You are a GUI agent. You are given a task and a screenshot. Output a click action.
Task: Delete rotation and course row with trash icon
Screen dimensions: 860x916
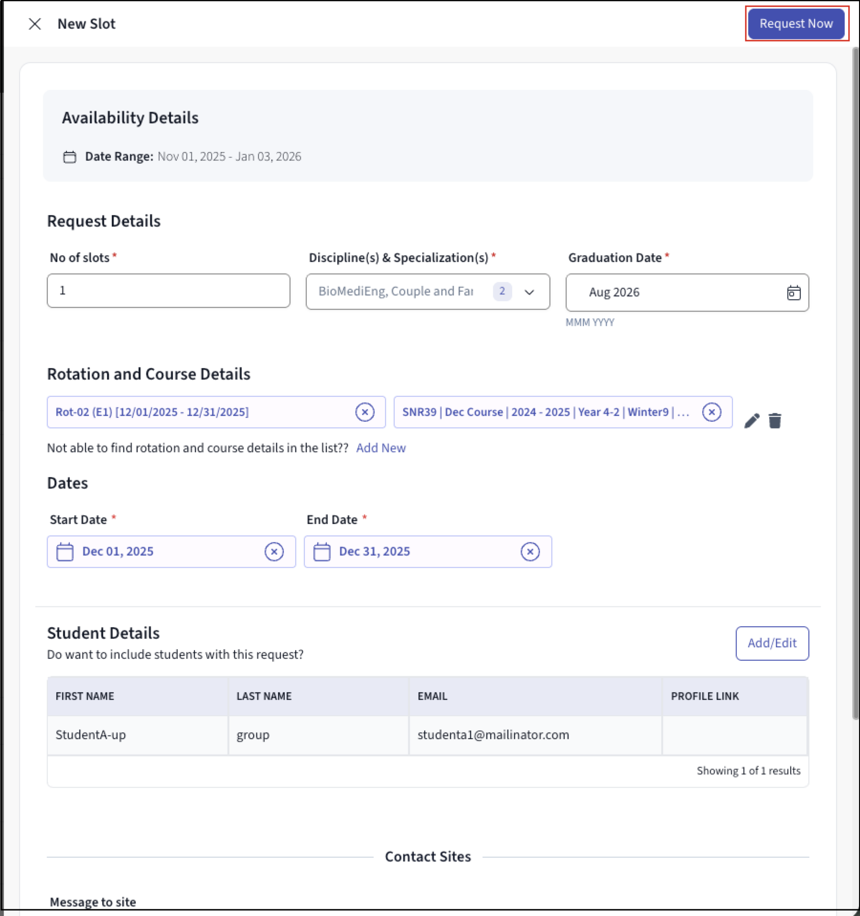click(x=774, y=421)
